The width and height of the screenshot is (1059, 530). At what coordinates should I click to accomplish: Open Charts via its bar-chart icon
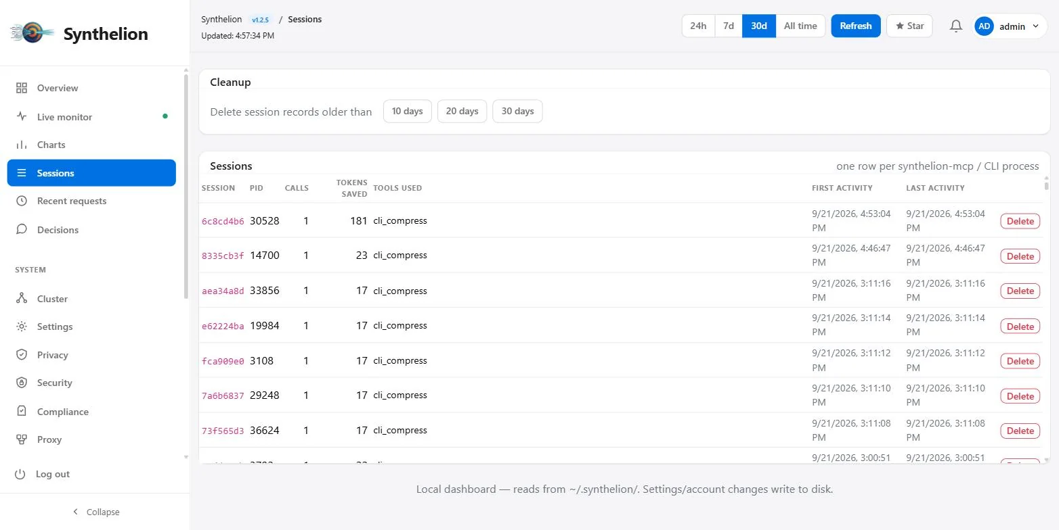pos(22,145)
